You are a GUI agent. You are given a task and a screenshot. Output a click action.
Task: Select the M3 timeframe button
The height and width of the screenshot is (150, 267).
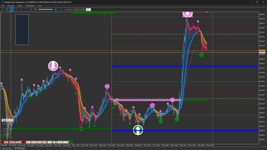coord(60,142)
